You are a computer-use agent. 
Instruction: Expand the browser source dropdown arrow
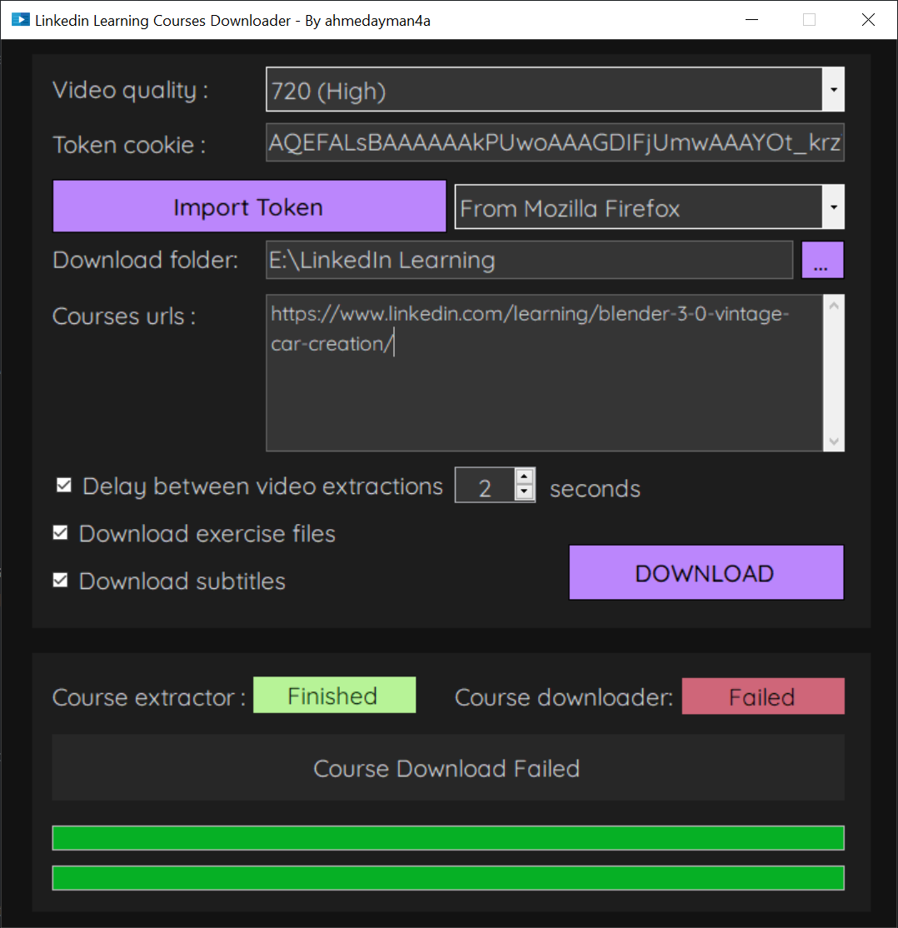833,207
